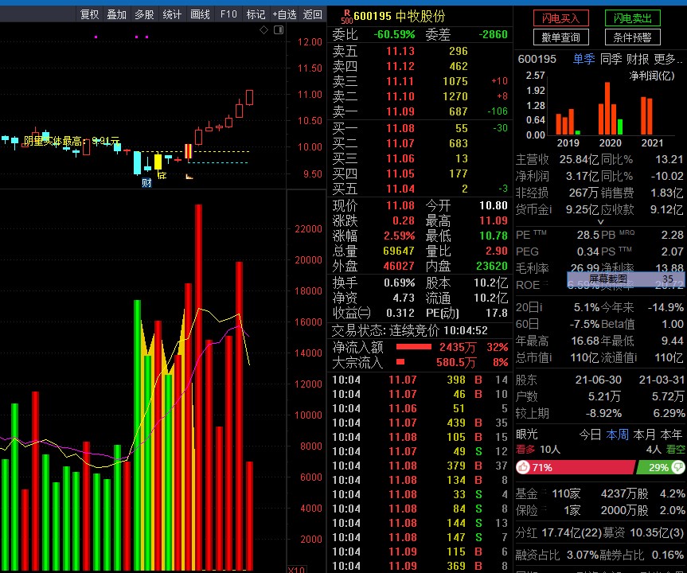
Task: Click the thumbs-down 看空 icon
Action: (677, 467)
